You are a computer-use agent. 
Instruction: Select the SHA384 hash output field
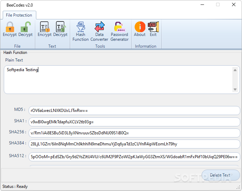(x=134, y=144)
